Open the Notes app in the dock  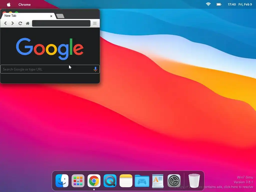click(126, 181)
